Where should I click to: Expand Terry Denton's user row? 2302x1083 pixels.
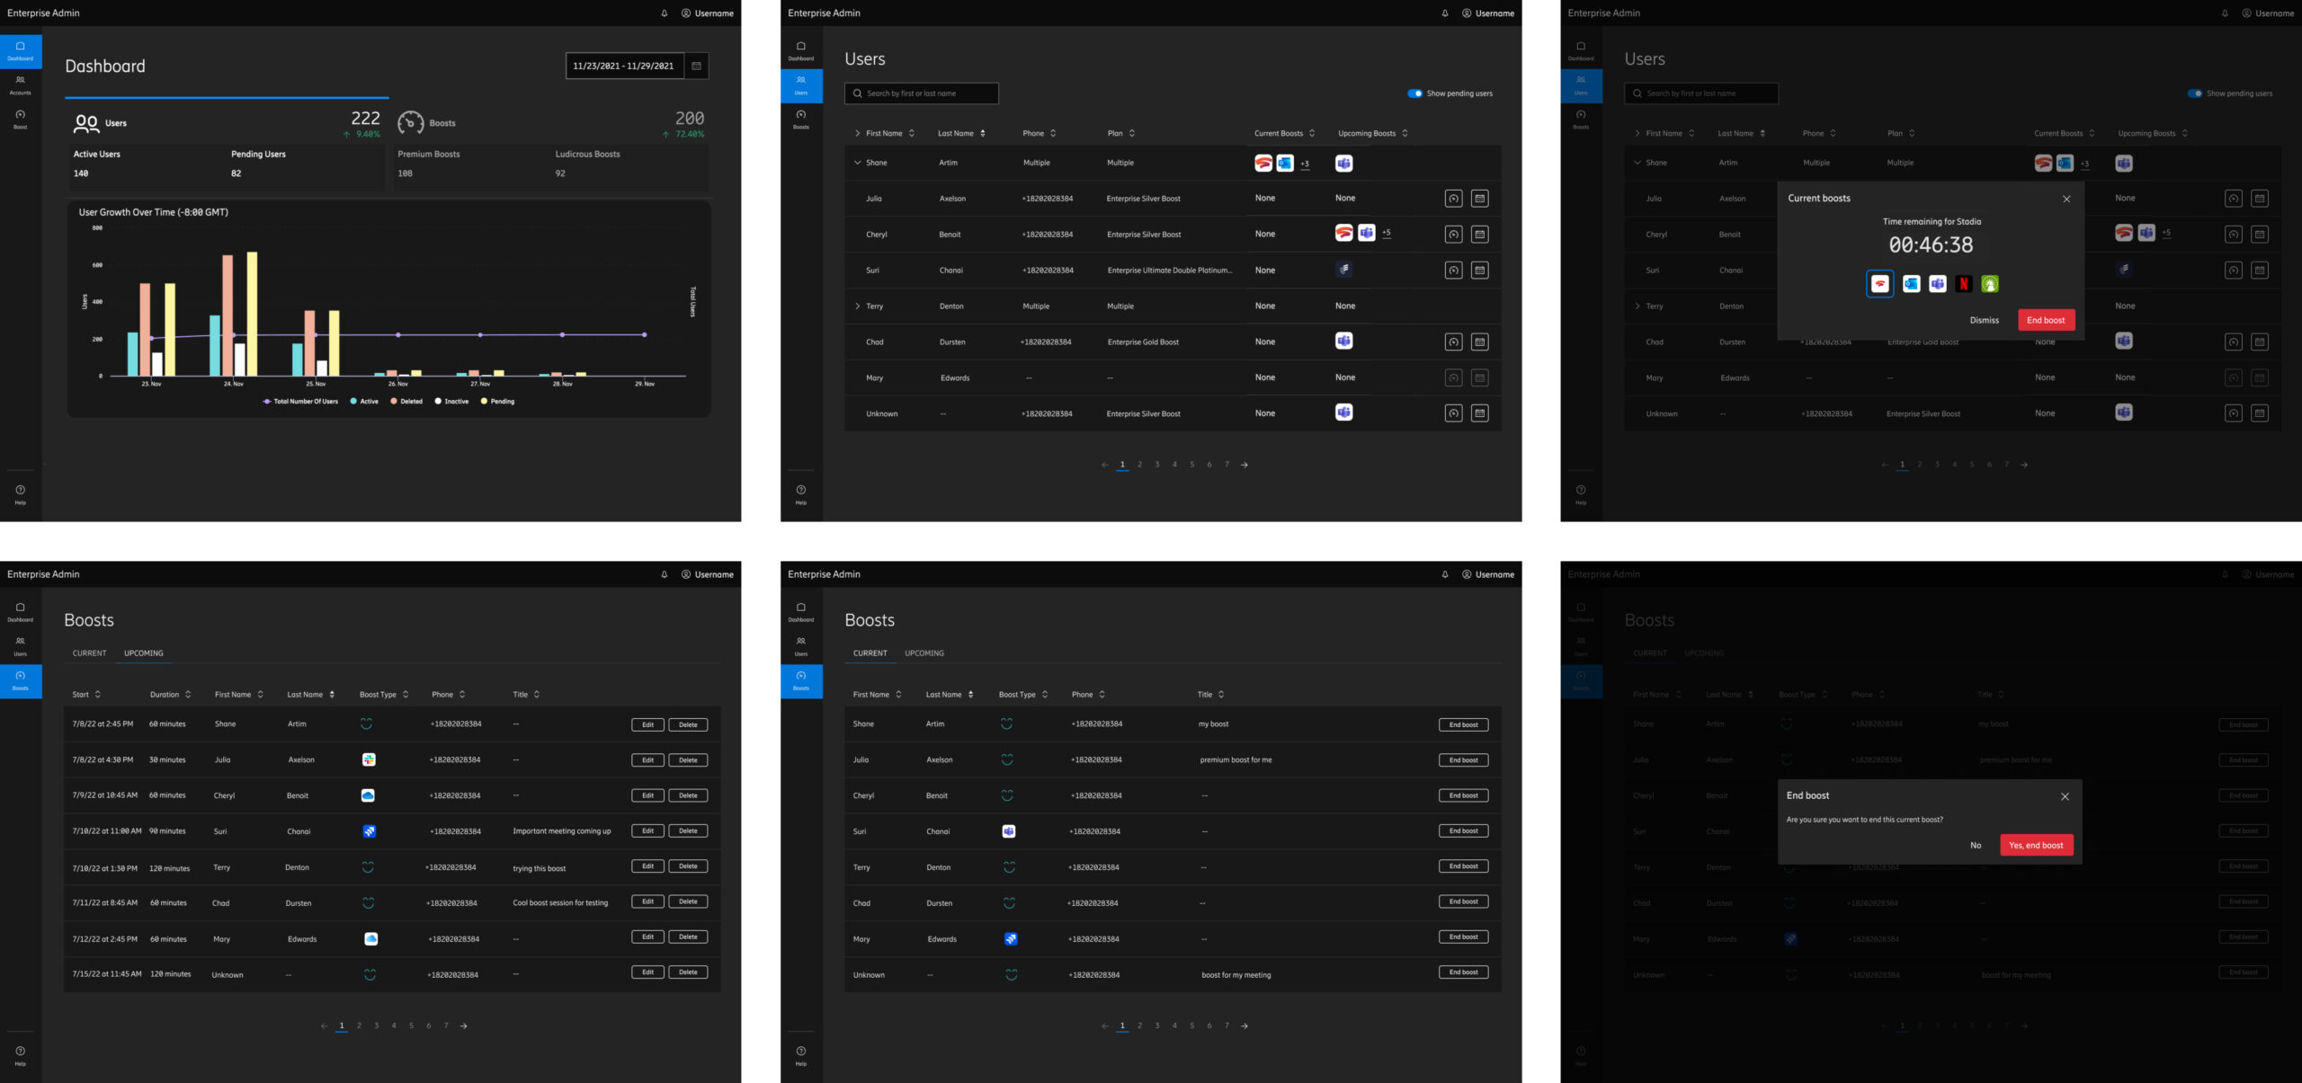(x=857, y=306)
